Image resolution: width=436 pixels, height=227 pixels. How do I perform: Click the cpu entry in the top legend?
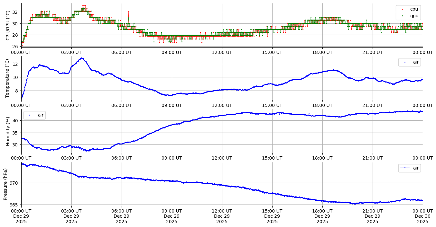pos(413,9)
